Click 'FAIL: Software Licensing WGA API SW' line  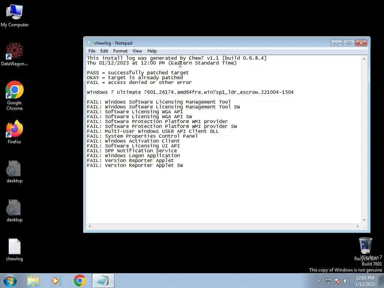(x=139, y=117)
